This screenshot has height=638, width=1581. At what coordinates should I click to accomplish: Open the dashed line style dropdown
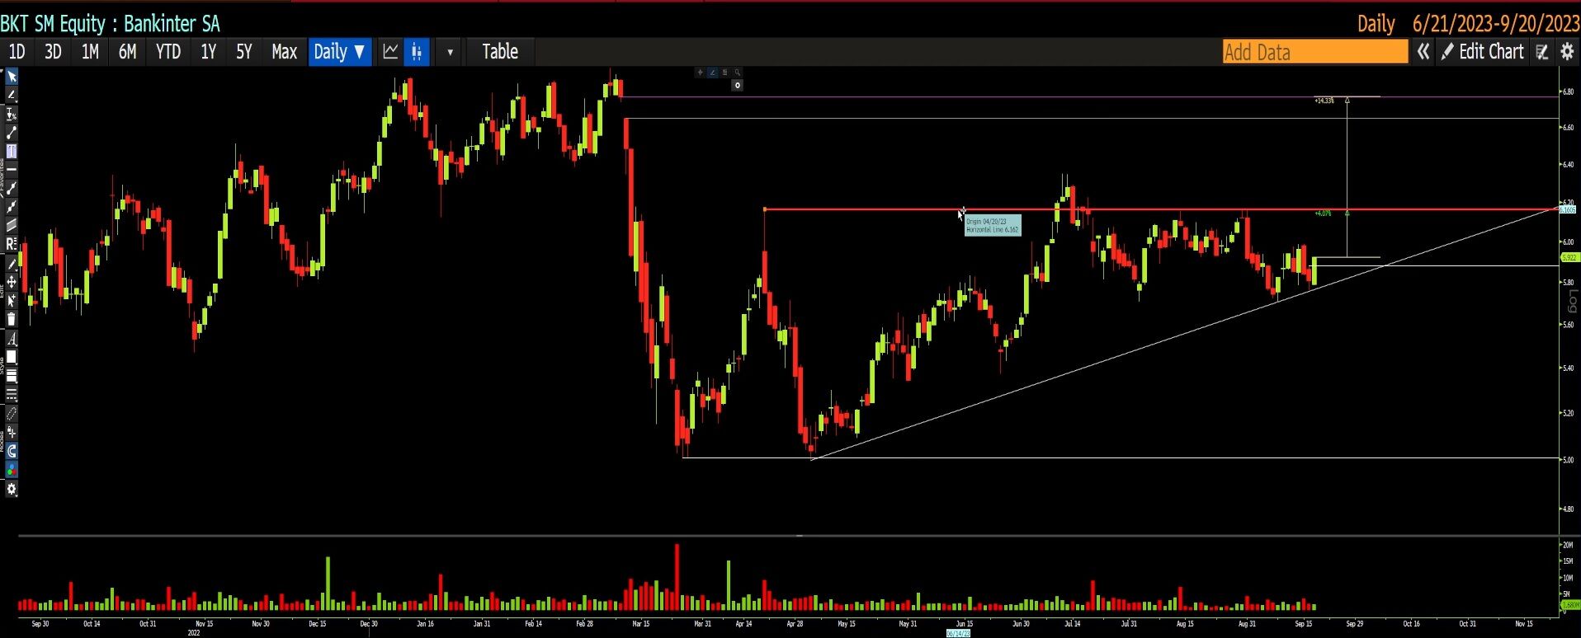tap(12, 395)
